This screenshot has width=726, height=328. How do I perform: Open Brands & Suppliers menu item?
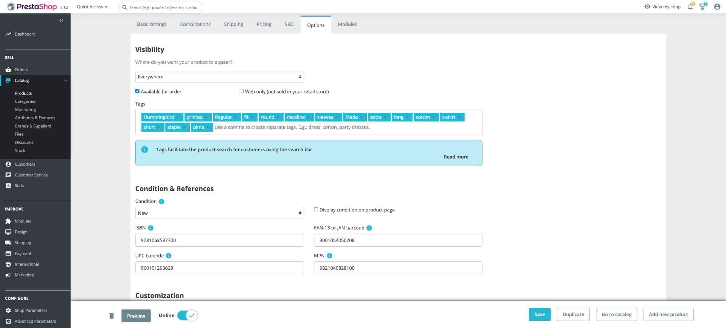point(33,126)
